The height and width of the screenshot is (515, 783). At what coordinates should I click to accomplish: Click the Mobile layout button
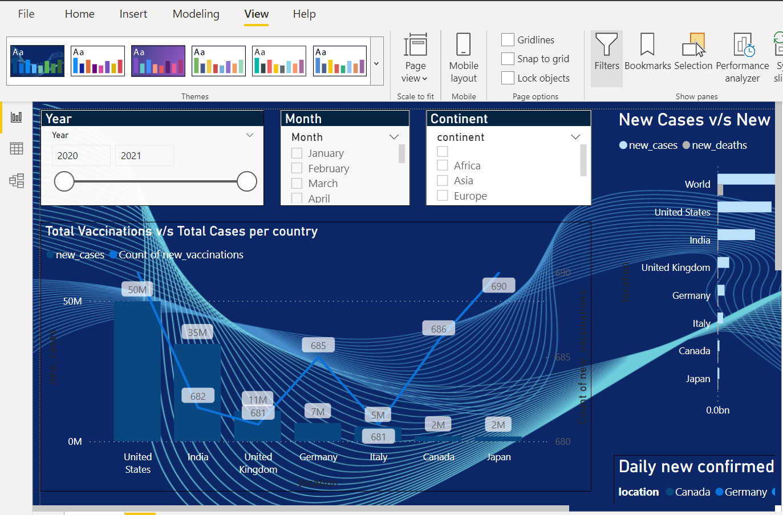click(x=463, y=57)
